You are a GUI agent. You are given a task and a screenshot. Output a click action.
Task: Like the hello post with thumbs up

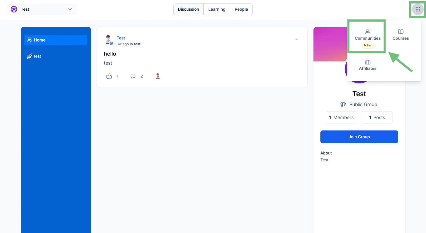109,76
